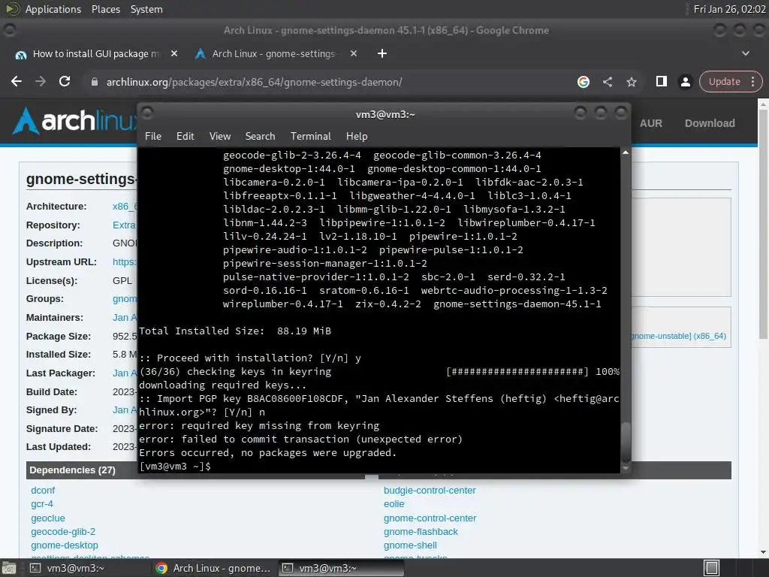
Task: Open the gnome-unstable (x86_64) link
Action: coord(679,336)
